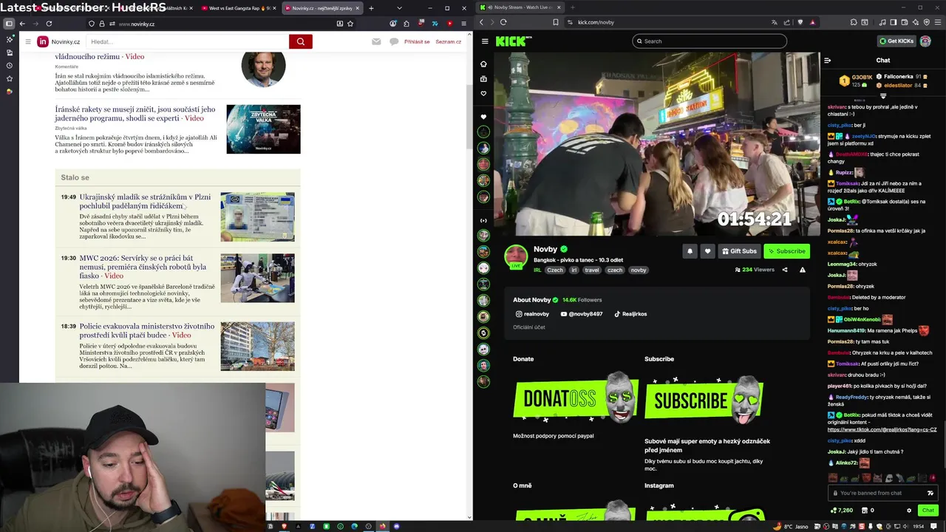Image resolution: width=946 pixels, height=532 pixels.
Task: Toggle stream notifications bell for Novby
Action: 690,251
